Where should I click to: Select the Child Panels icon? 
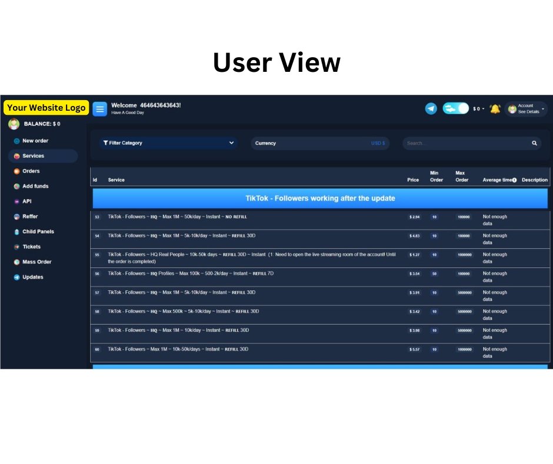click(x=16, y=231)
